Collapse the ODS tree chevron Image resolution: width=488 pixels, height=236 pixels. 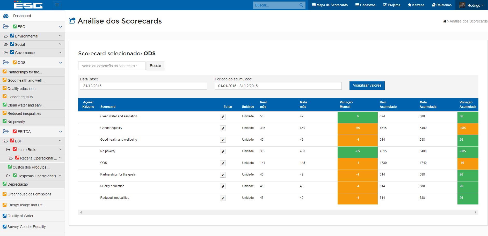(x=60, y=63)
